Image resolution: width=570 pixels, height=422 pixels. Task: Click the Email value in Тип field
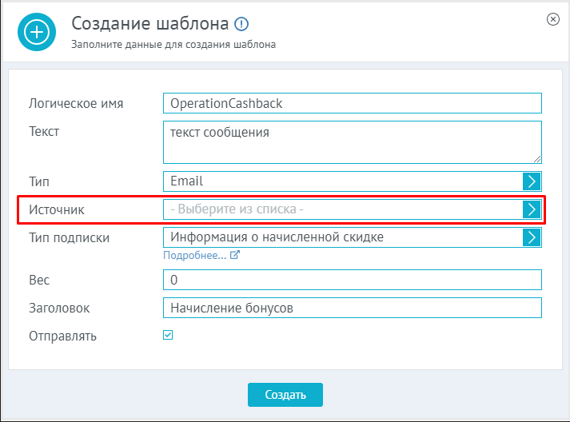click(187, 181)
